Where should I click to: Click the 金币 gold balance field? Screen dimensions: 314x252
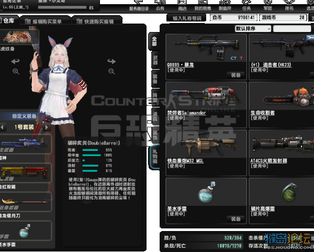pos(233,18)
